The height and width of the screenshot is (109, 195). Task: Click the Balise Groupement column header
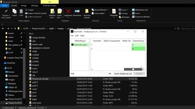112,41
